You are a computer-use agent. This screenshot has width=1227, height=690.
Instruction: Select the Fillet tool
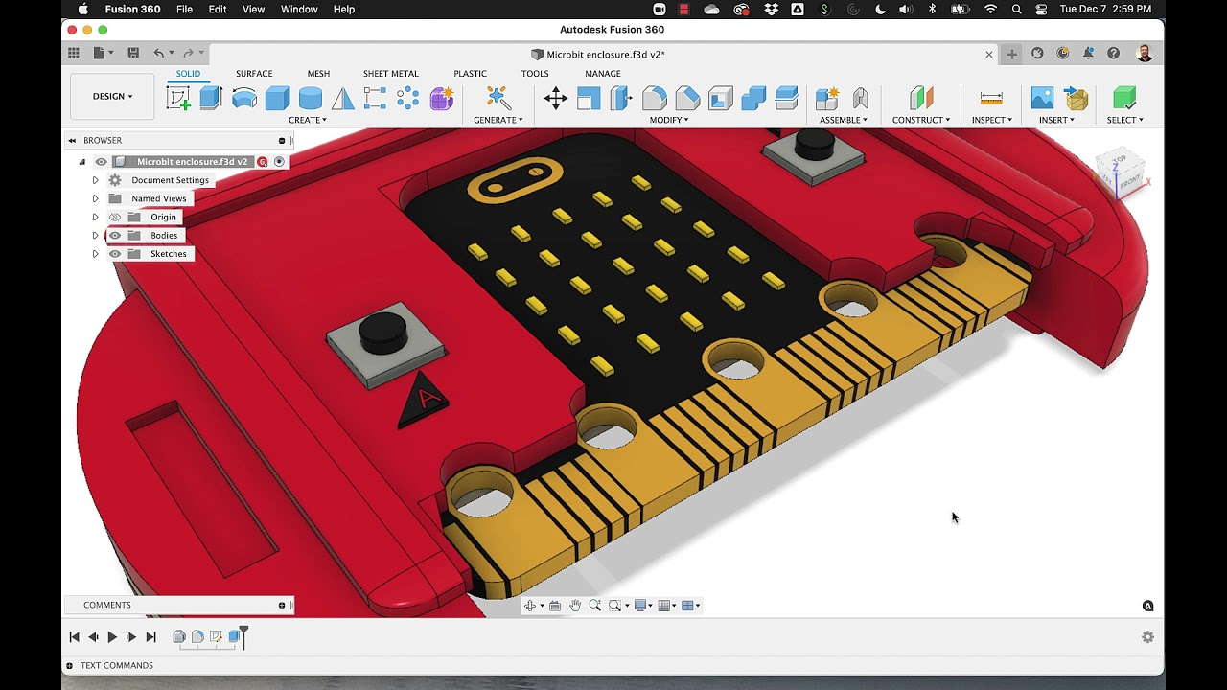coord(655,98)
